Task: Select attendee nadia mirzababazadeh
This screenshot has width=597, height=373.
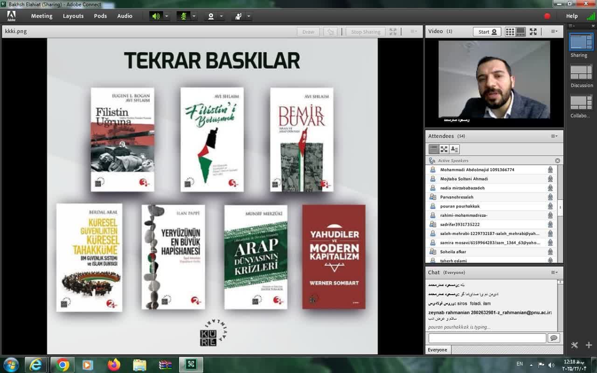Action: point(492,188)
